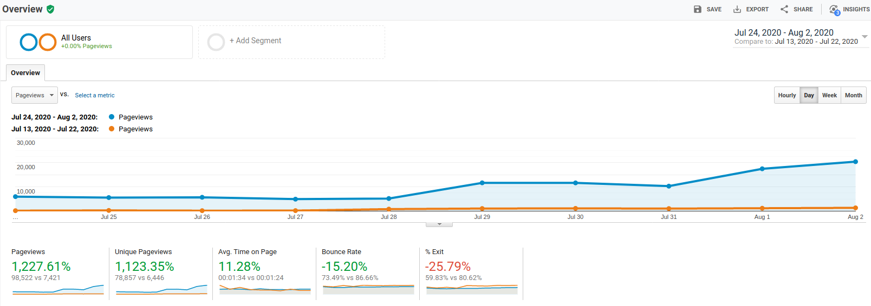Click the % Exit sparkline thumbnail
Image resolution: width=871 pixels, height=306 pixels.
[x=472, y=289]
